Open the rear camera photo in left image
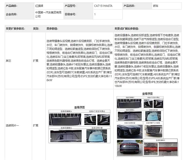Image resolution: width=192 pixels, height=160 pixels. tap(66, 136)
